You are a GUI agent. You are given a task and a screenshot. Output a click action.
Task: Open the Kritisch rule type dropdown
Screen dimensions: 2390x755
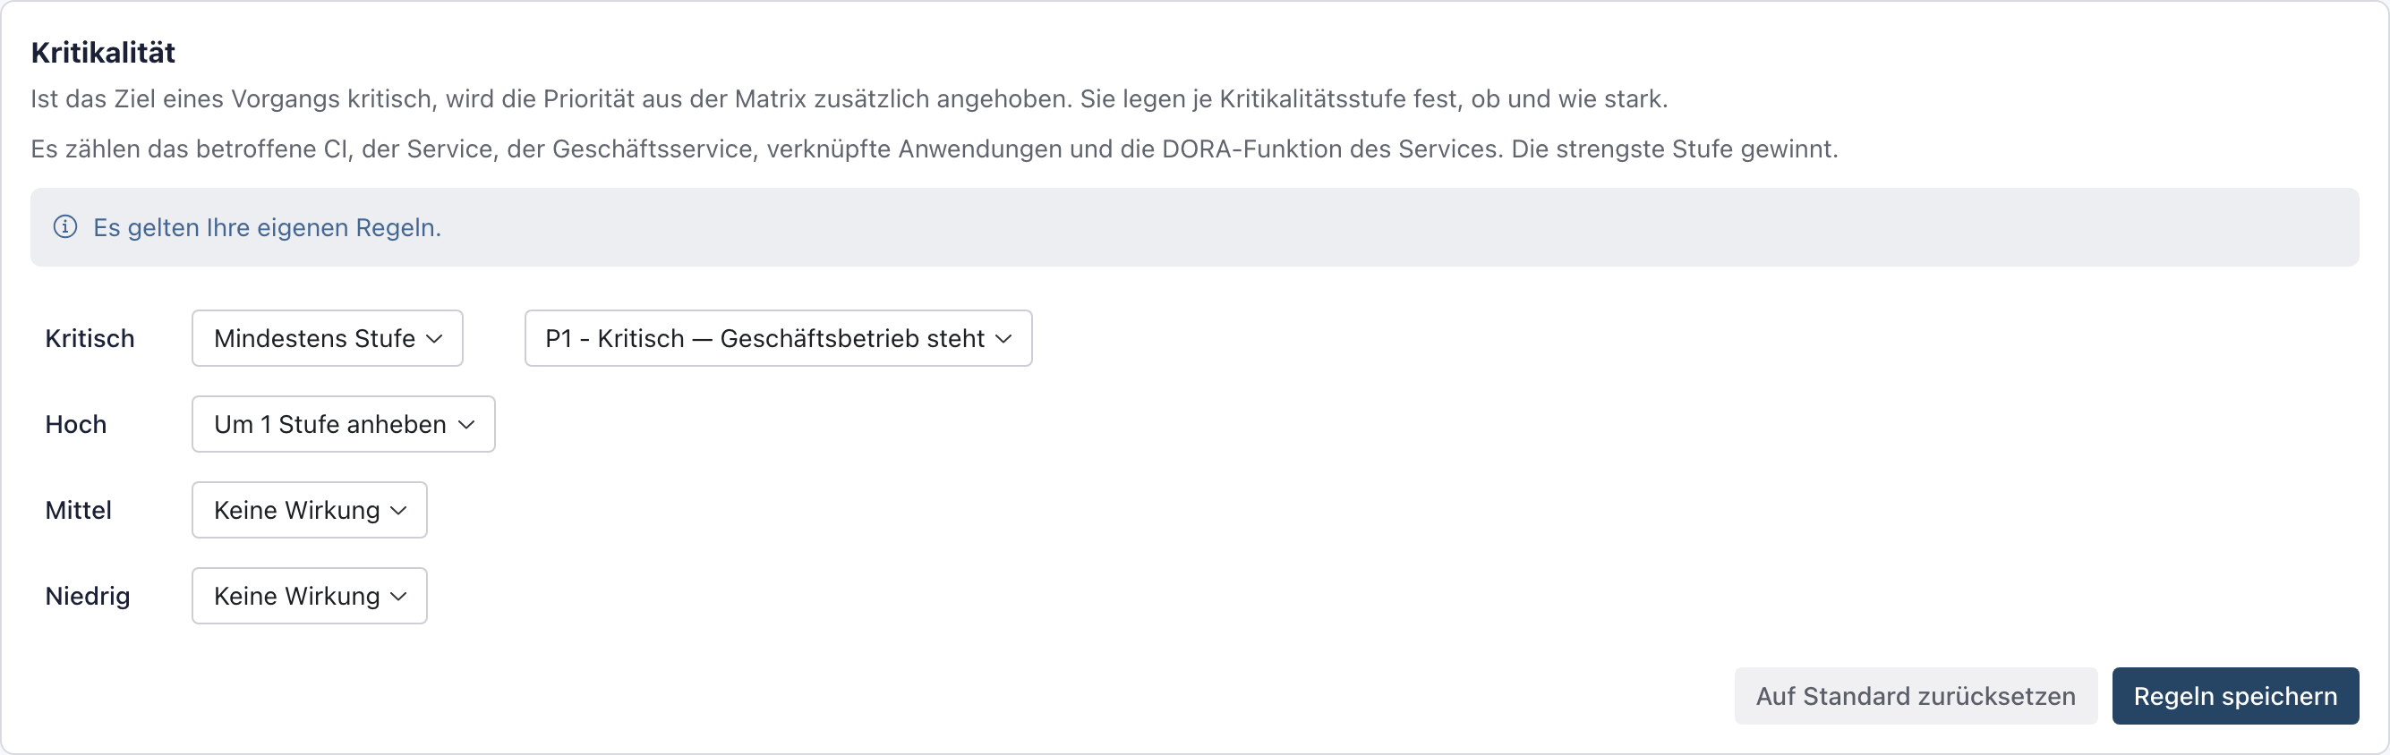point(328,338)
